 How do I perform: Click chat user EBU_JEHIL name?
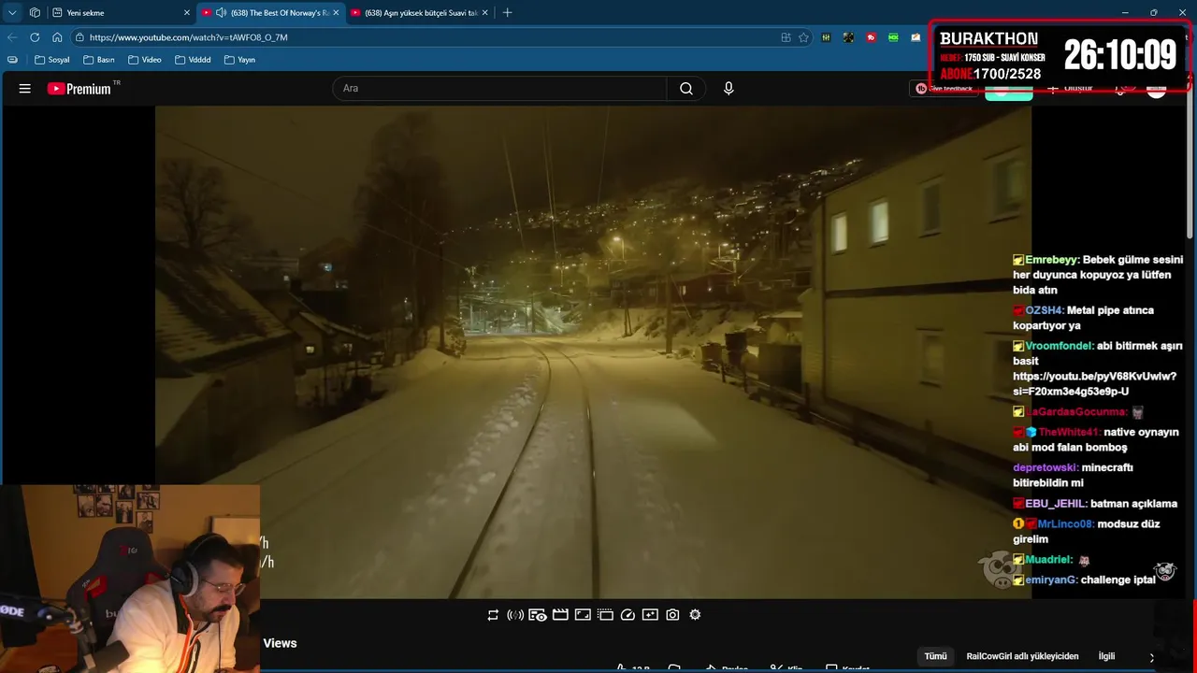[x=1056, y=504]
